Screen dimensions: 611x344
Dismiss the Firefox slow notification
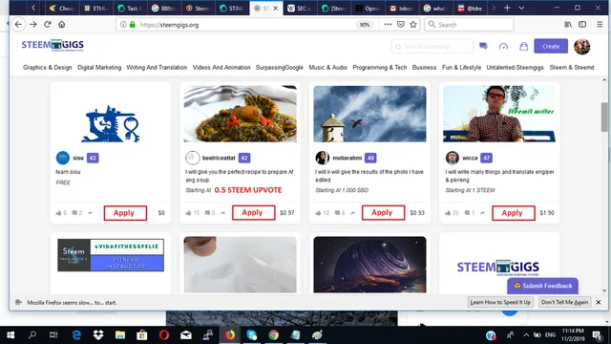click(599, 302)
